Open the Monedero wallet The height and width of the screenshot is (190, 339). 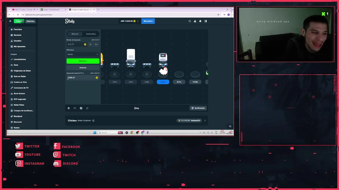pos(148,21)
